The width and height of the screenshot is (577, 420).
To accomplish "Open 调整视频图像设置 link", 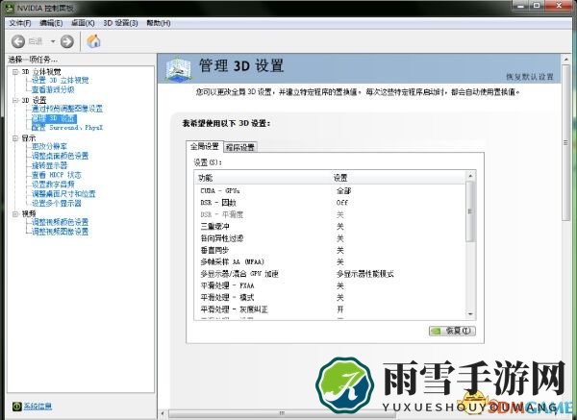I will [60, 232].
